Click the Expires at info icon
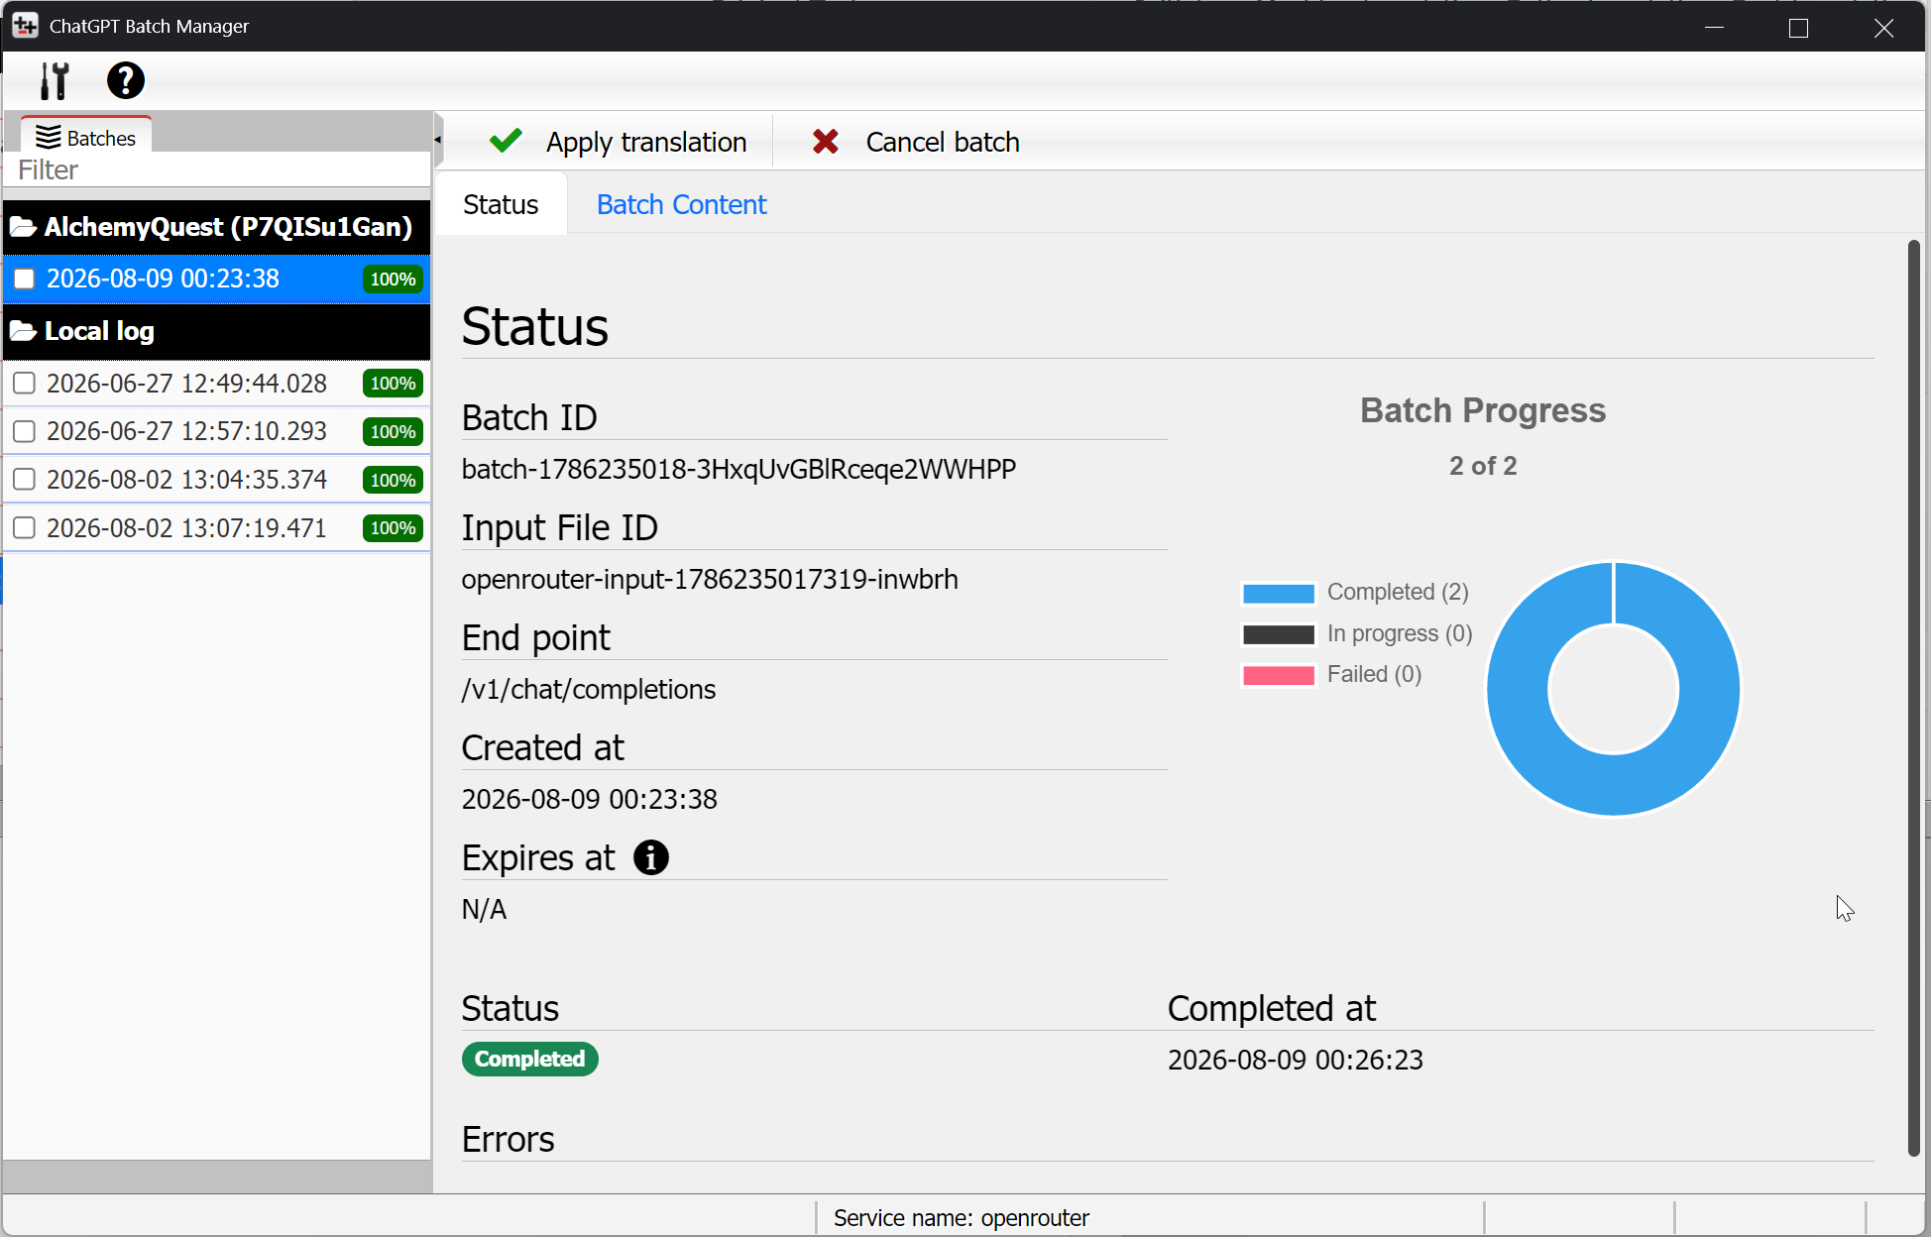 651,857
